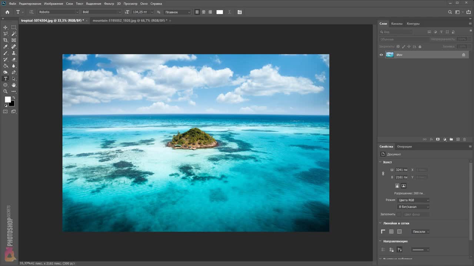Pick the Eyedropper tool
The width and height of the screenshot is (474, 266).
coord(6,47)
